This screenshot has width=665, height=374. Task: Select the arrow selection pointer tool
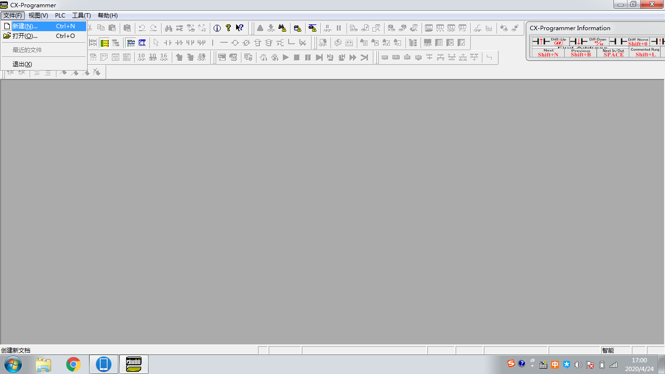(156, 43)
